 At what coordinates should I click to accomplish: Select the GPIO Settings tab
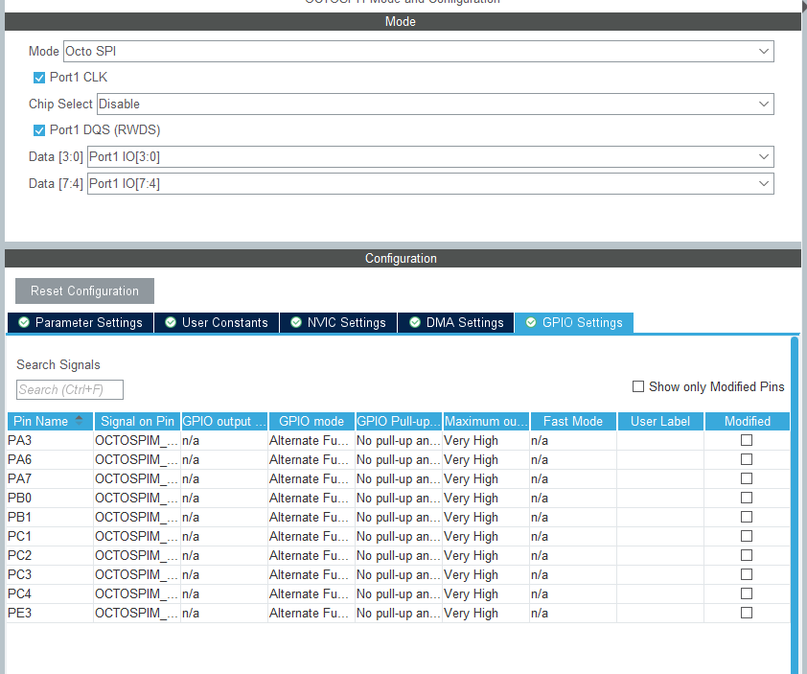574,323
